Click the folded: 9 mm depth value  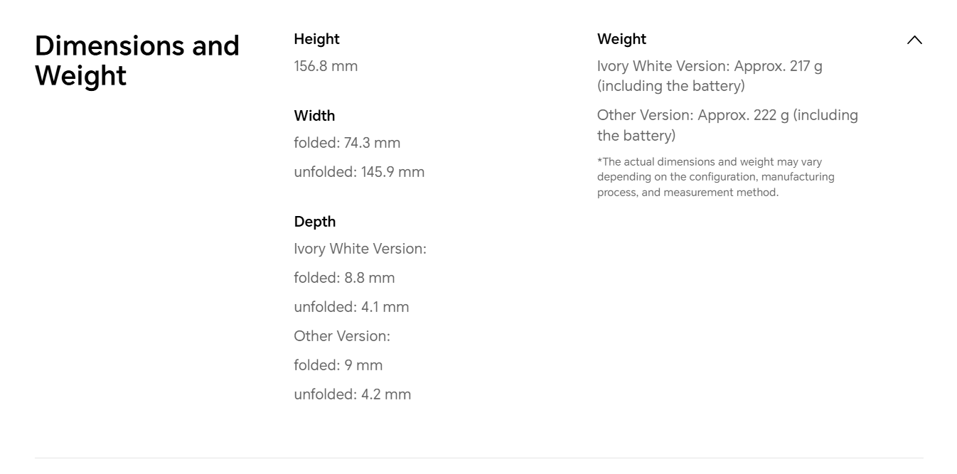tap(338, 365)
